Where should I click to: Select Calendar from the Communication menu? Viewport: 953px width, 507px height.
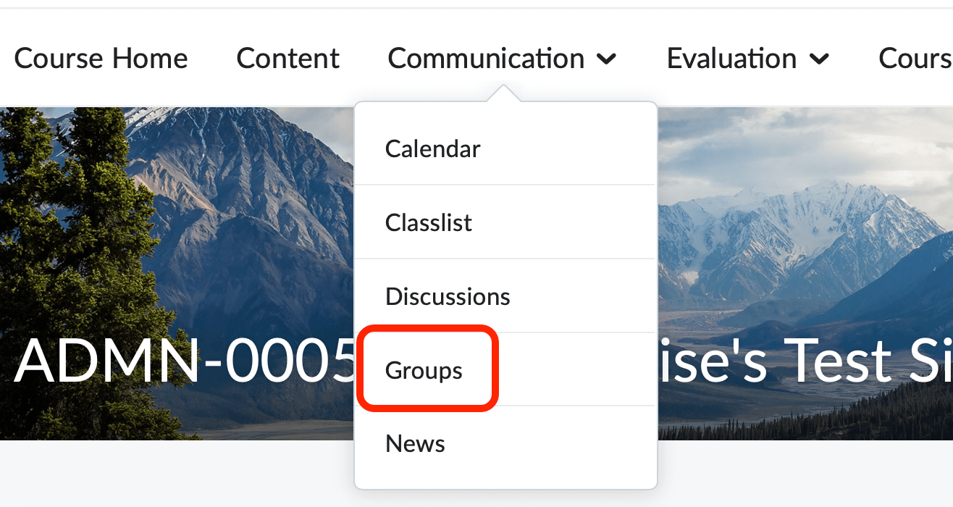click(432, 148)
